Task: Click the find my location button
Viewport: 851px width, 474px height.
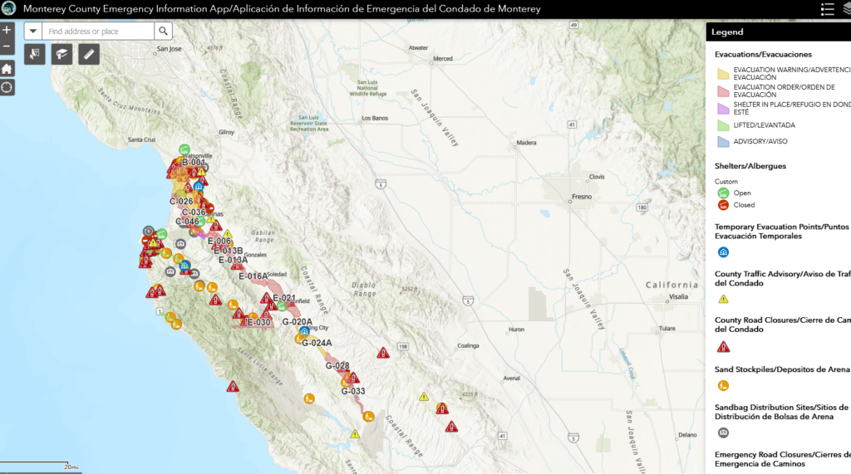Action: pyautogui.click(x=7, y=87)
